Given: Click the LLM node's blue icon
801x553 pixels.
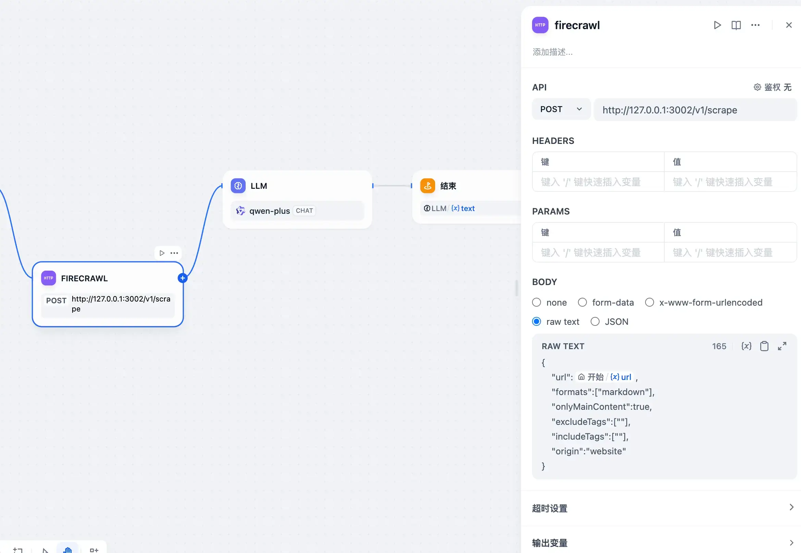Looking at the screenshot, I should pyautogui.click(x=238, y=186).
